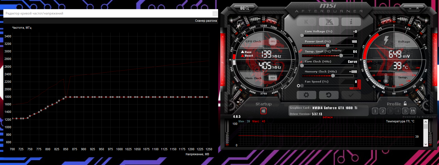This screenshot has width=439, height=165.
Task: Minimize the MSI Afterburner window
Action: tap(410, 8)
